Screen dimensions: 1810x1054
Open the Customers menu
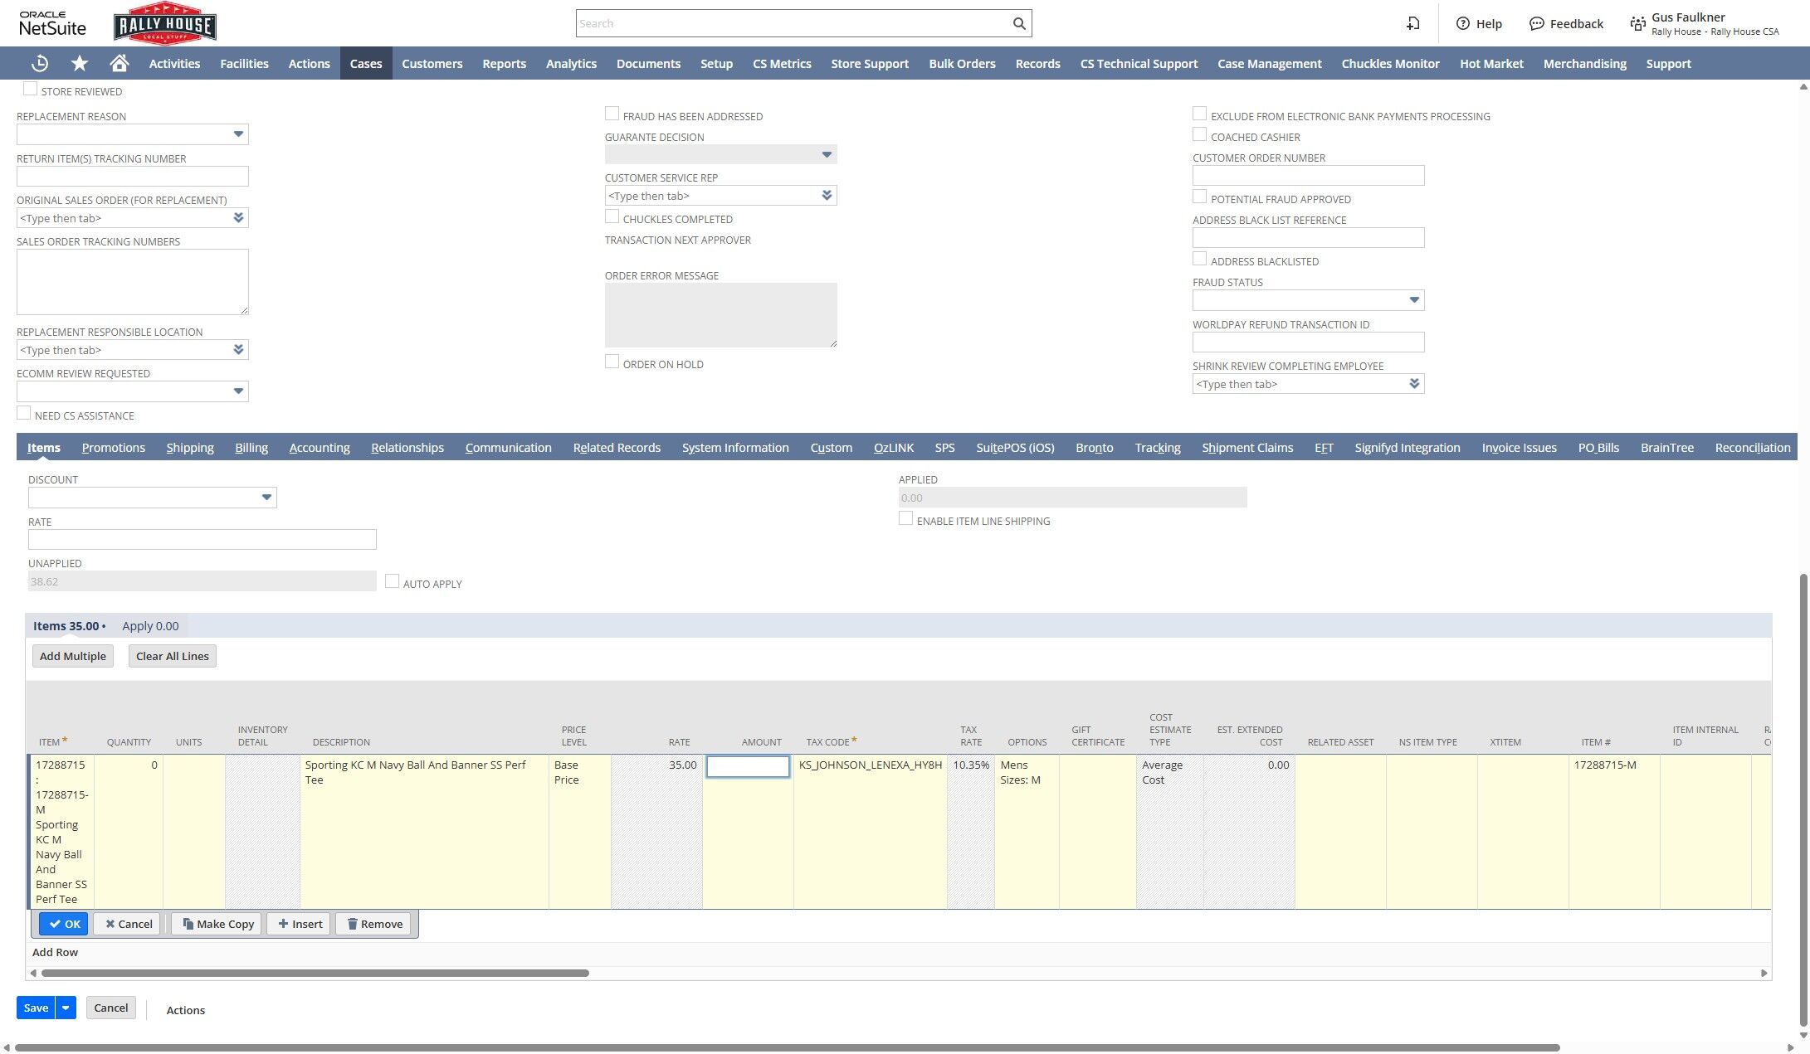tap(432, 64)
